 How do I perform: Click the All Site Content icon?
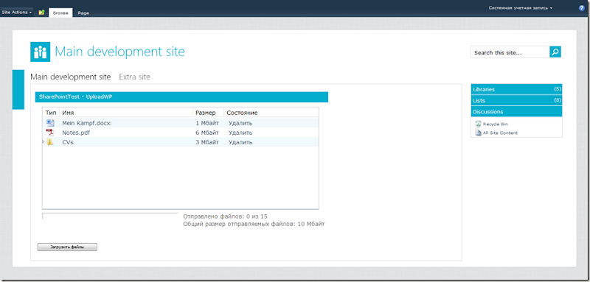(478, 133)
